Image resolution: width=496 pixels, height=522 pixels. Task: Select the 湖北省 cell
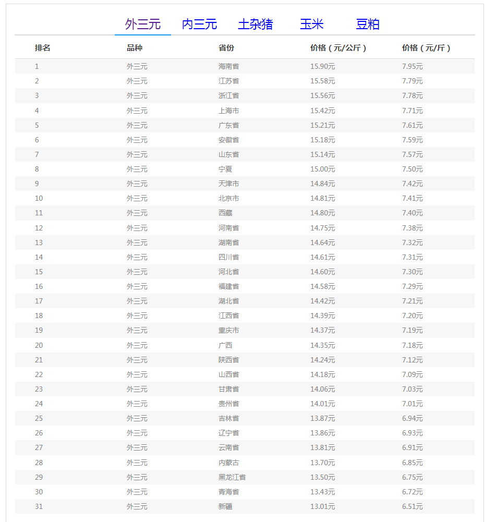228,301
